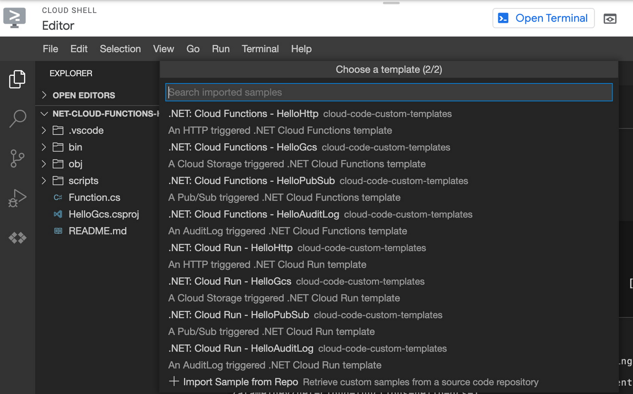
Task: Select Cloud Functions - HelloGcs template
Action: pyautogui.click(x=389, y=155)
